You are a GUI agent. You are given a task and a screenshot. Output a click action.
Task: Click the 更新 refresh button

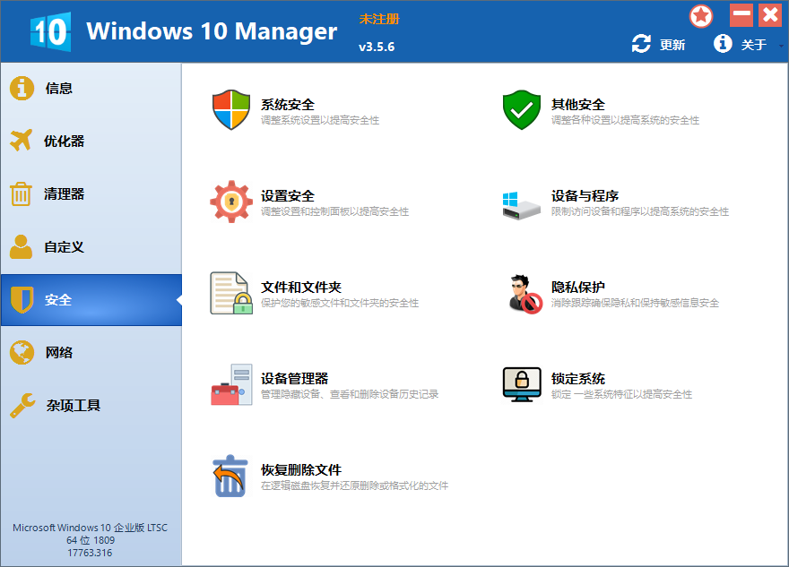coord(659,45)
